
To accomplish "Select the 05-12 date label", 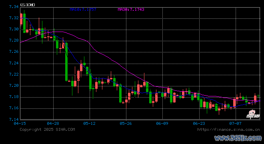I will click(x=90, y=124).
